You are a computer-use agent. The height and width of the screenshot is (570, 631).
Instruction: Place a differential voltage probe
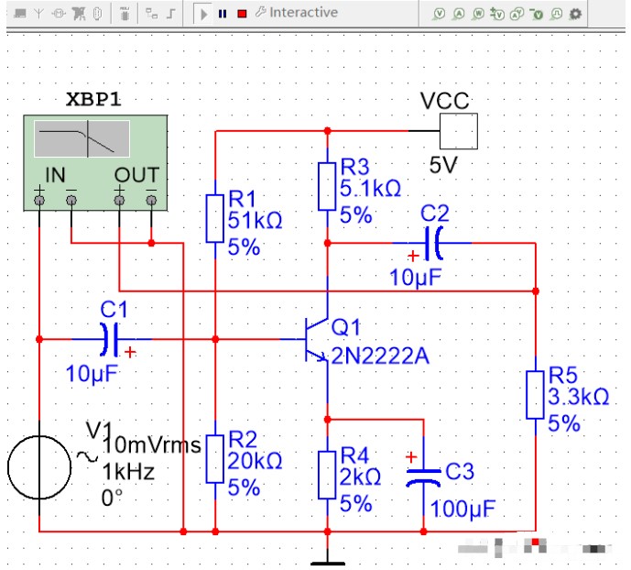tap(497, 14)
